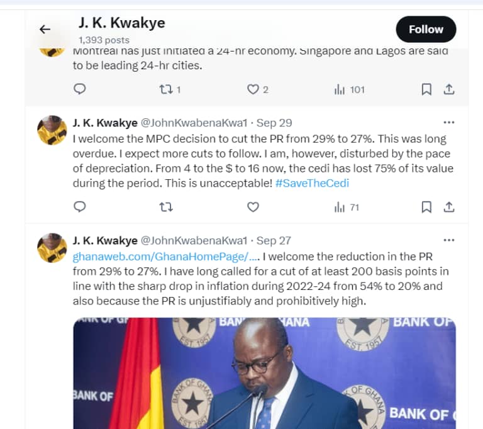The height and width of the screenshot is (429, 483).
Task: Bookmark the 24-hr cities post
Action: [426, 89]
